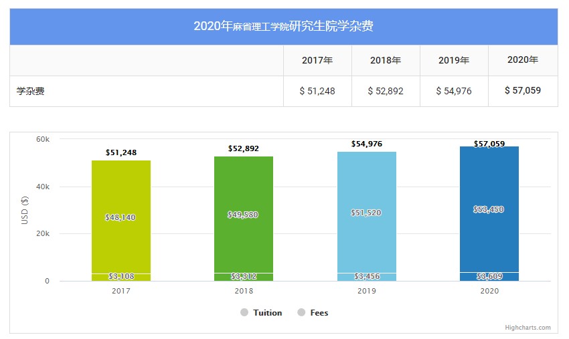569x339 pixels.
Task: Click the blue title banner 2020年麻省理工学院研究生院学杂费
Action: [x=284, y=27]
